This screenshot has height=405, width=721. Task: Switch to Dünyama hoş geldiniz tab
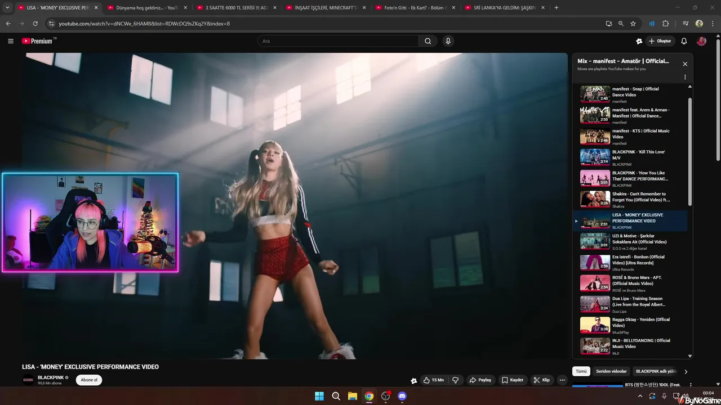coord(148,7)
